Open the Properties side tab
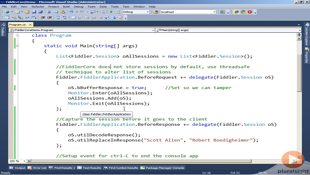This screenshot has width=310, height=175. point(307,55)
